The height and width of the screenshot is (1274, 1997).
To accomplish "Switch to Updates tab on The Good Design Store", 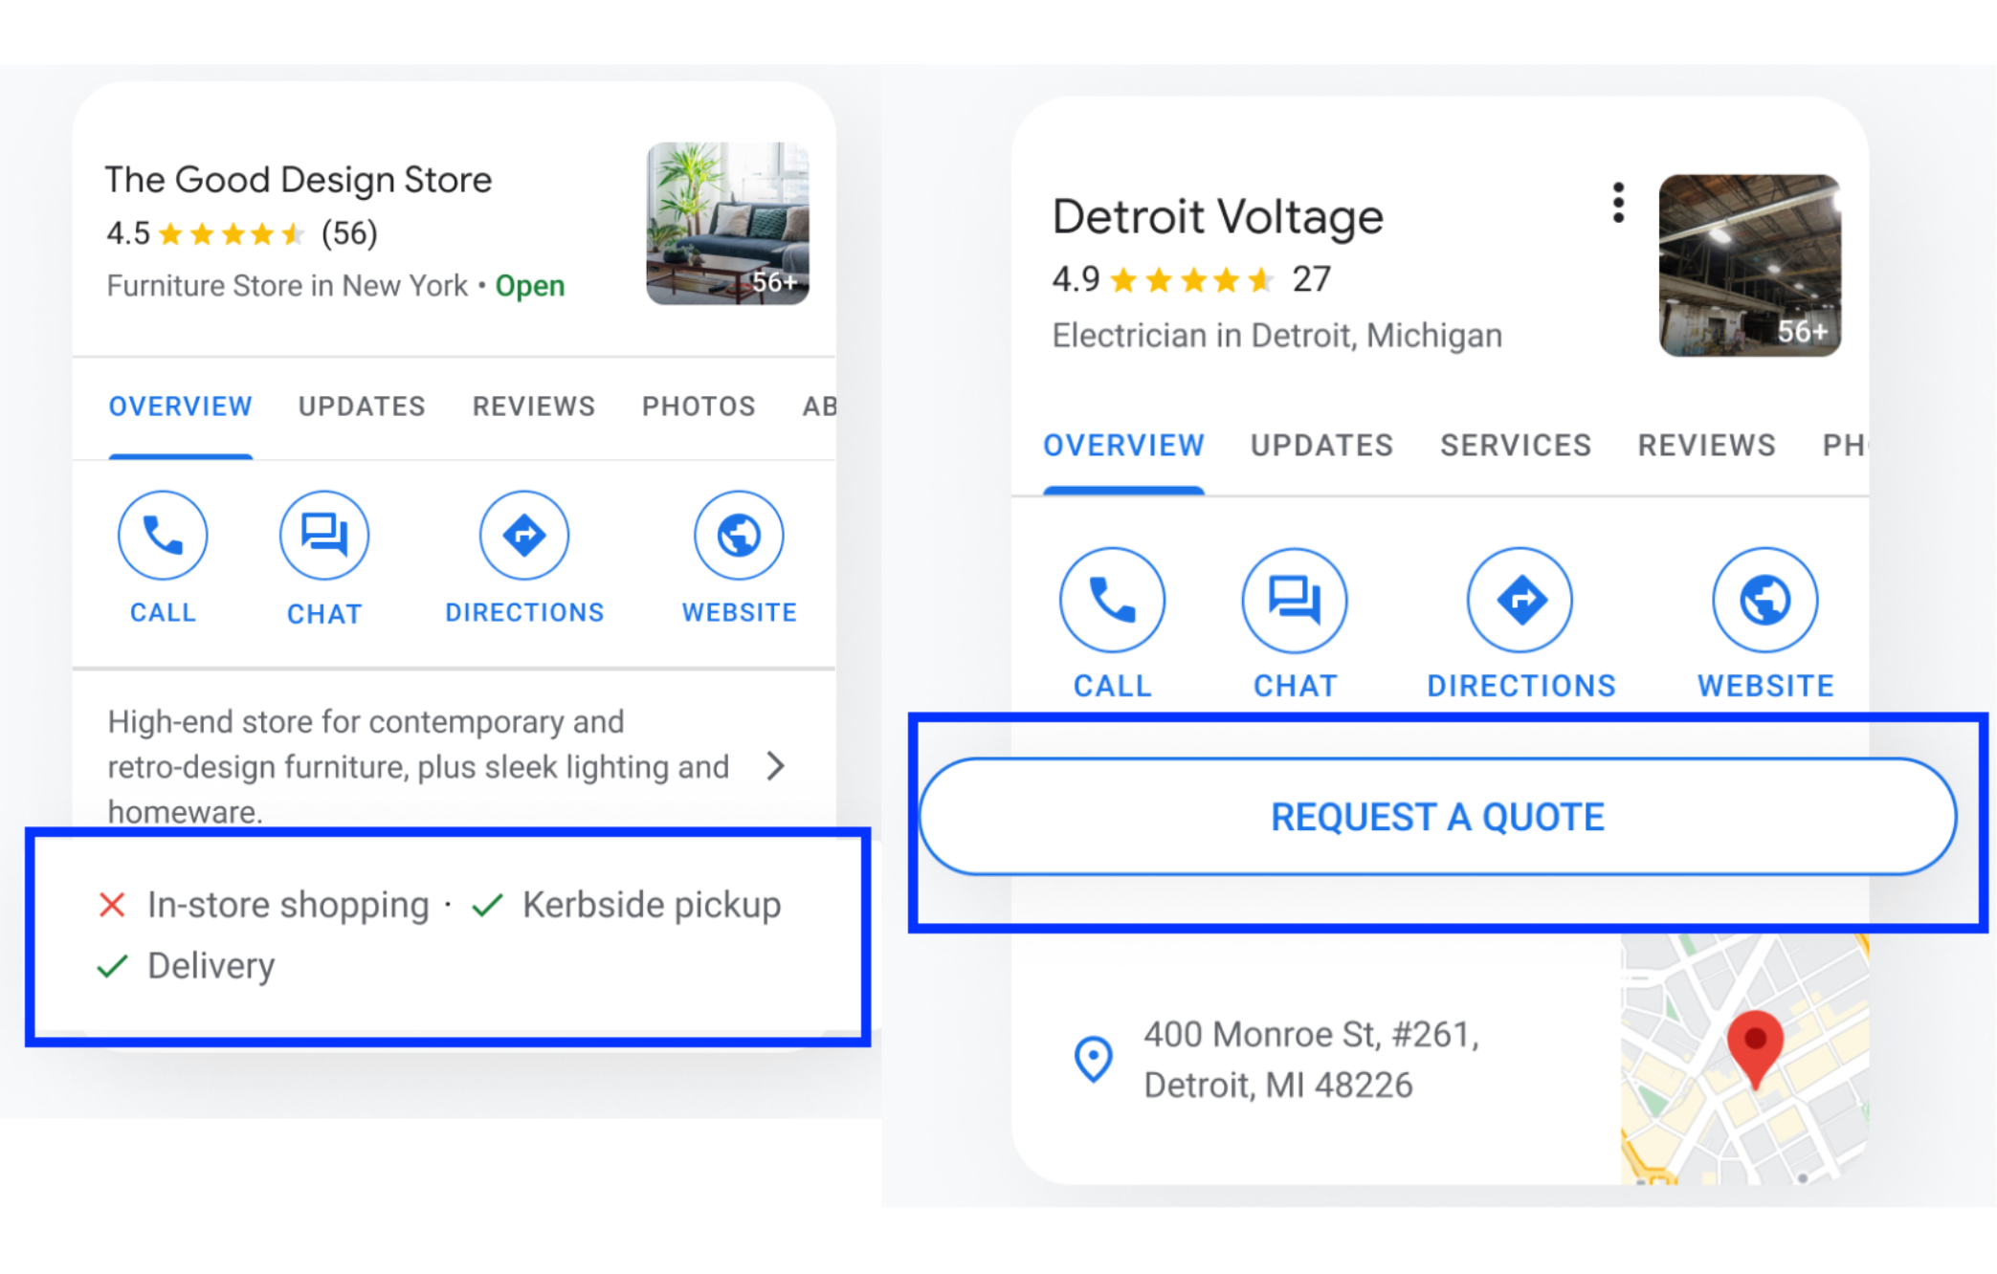I will click(362, 406).
